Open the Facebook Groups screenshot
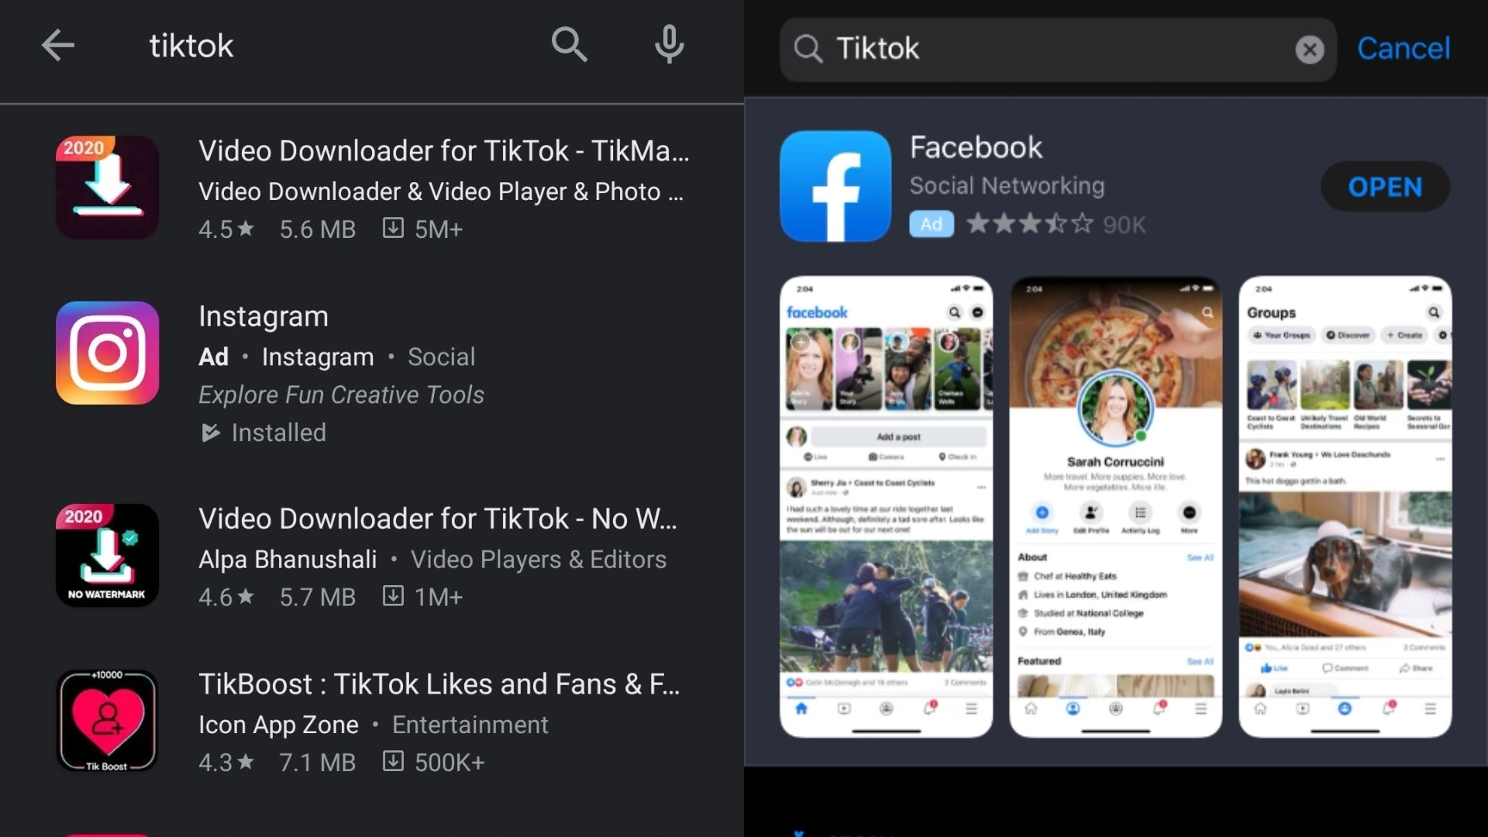This screenshot has width=1488, height=837. [1345, 506]
